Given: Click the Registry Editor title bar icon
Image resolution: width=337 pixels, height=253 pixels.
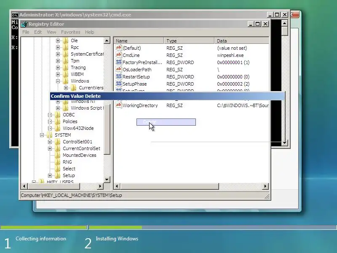Looking at the screenshot, I should pos(24,24).
